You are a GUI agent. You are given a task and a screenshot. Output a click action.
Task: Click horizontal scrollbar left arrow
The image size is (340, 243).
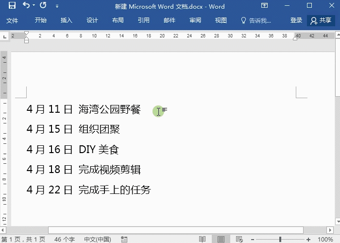tap(2, 230)
